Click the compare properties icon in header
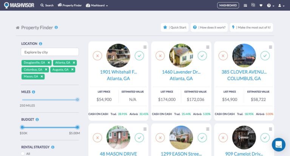The width and height of the screenshot is (290, 156). tap(253, 5)
